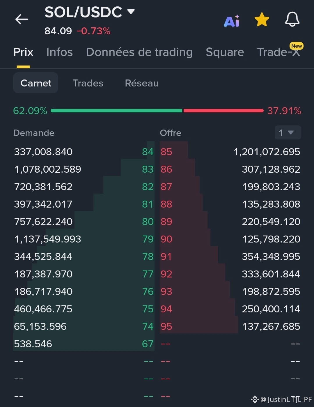The height and width of the screenshot is (407, 314).
Task: Open the Données de trading tab
Action: coord(139,52)
